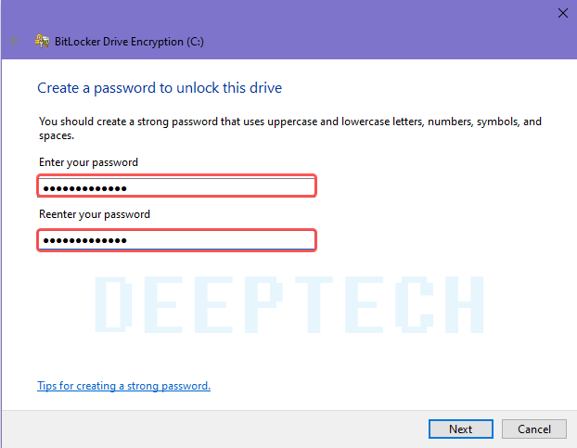Click the masked dots in the first password box
This screenshot has height=448, width=577.
pos(85,188)
